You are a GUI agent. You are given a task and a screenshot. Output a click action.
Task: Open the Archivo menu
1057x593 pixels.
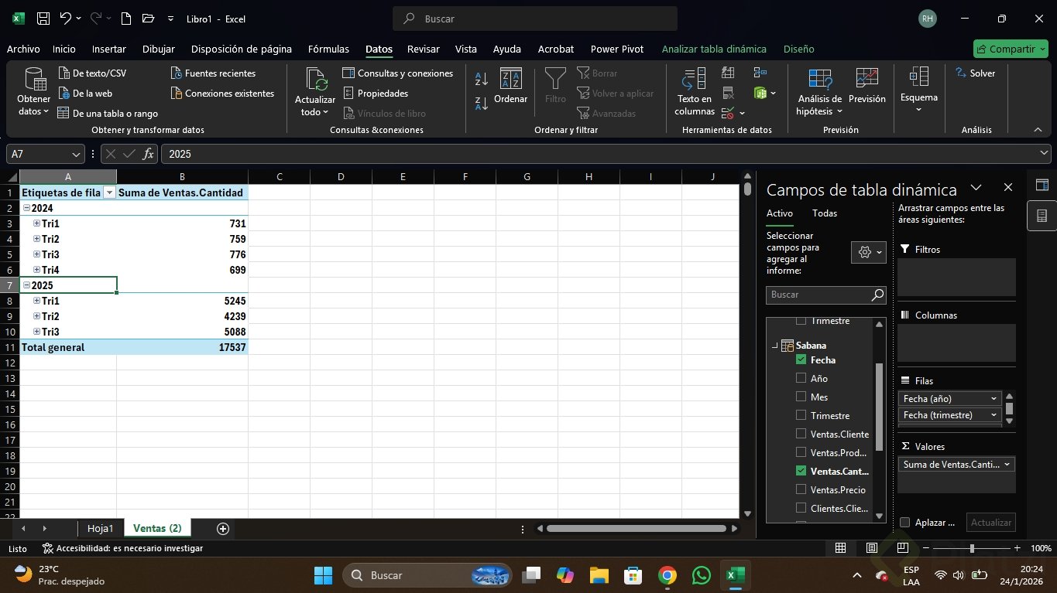pyautogui.click(x=23, y=49)
